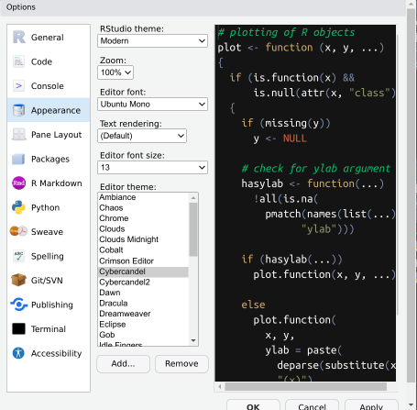Click the Pane Layout grid icon
417x410 pixels.
[x=18, y=135]
